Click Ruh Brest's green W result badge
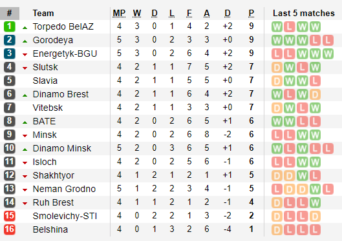Screen dimensions: 342x241 315,203
